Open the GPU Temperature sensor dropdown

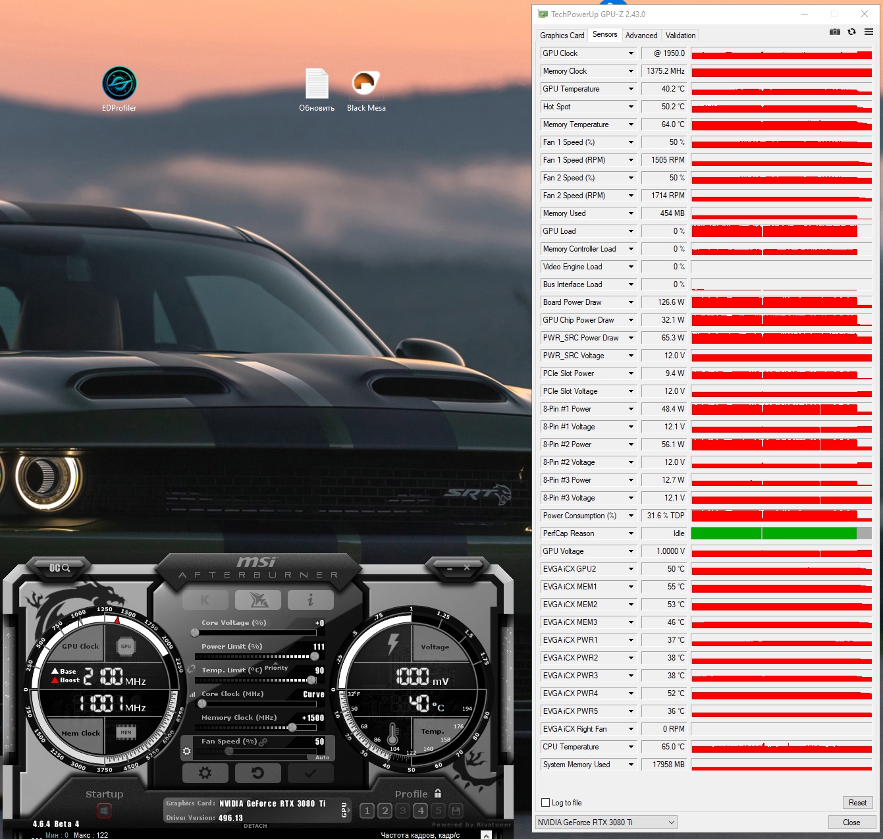631,89
